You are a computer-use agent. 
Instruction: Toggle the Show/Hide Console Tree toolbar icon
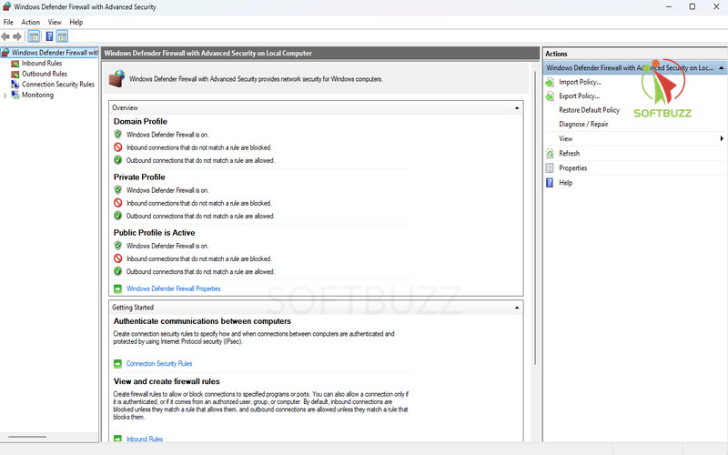click(x=34, y=36)
